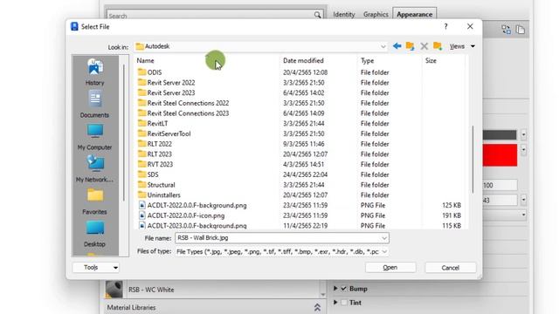This screenshot has height=314, width=559.
Task: Go back using the blue arrow icon
Action: pyautogui.click(x=397, y=46)
